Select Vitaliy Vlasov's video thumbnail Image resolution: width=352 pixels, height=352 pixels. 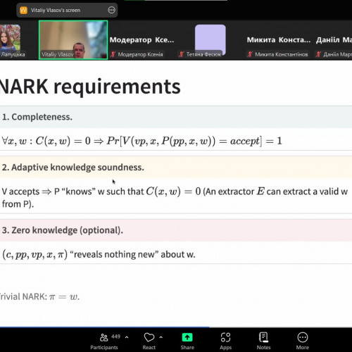[73, 40]
